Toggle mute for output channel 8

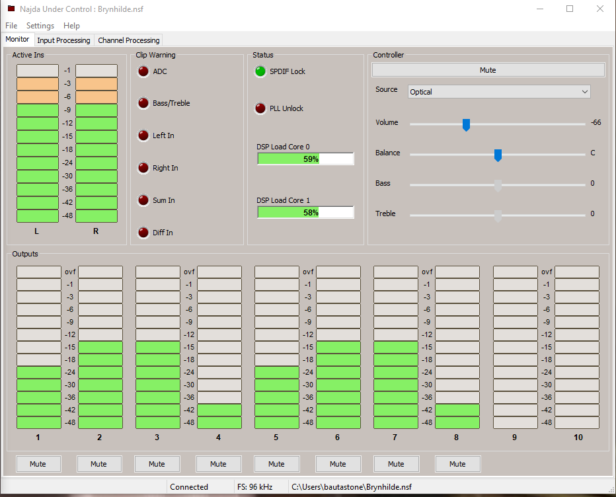point(457,464)
